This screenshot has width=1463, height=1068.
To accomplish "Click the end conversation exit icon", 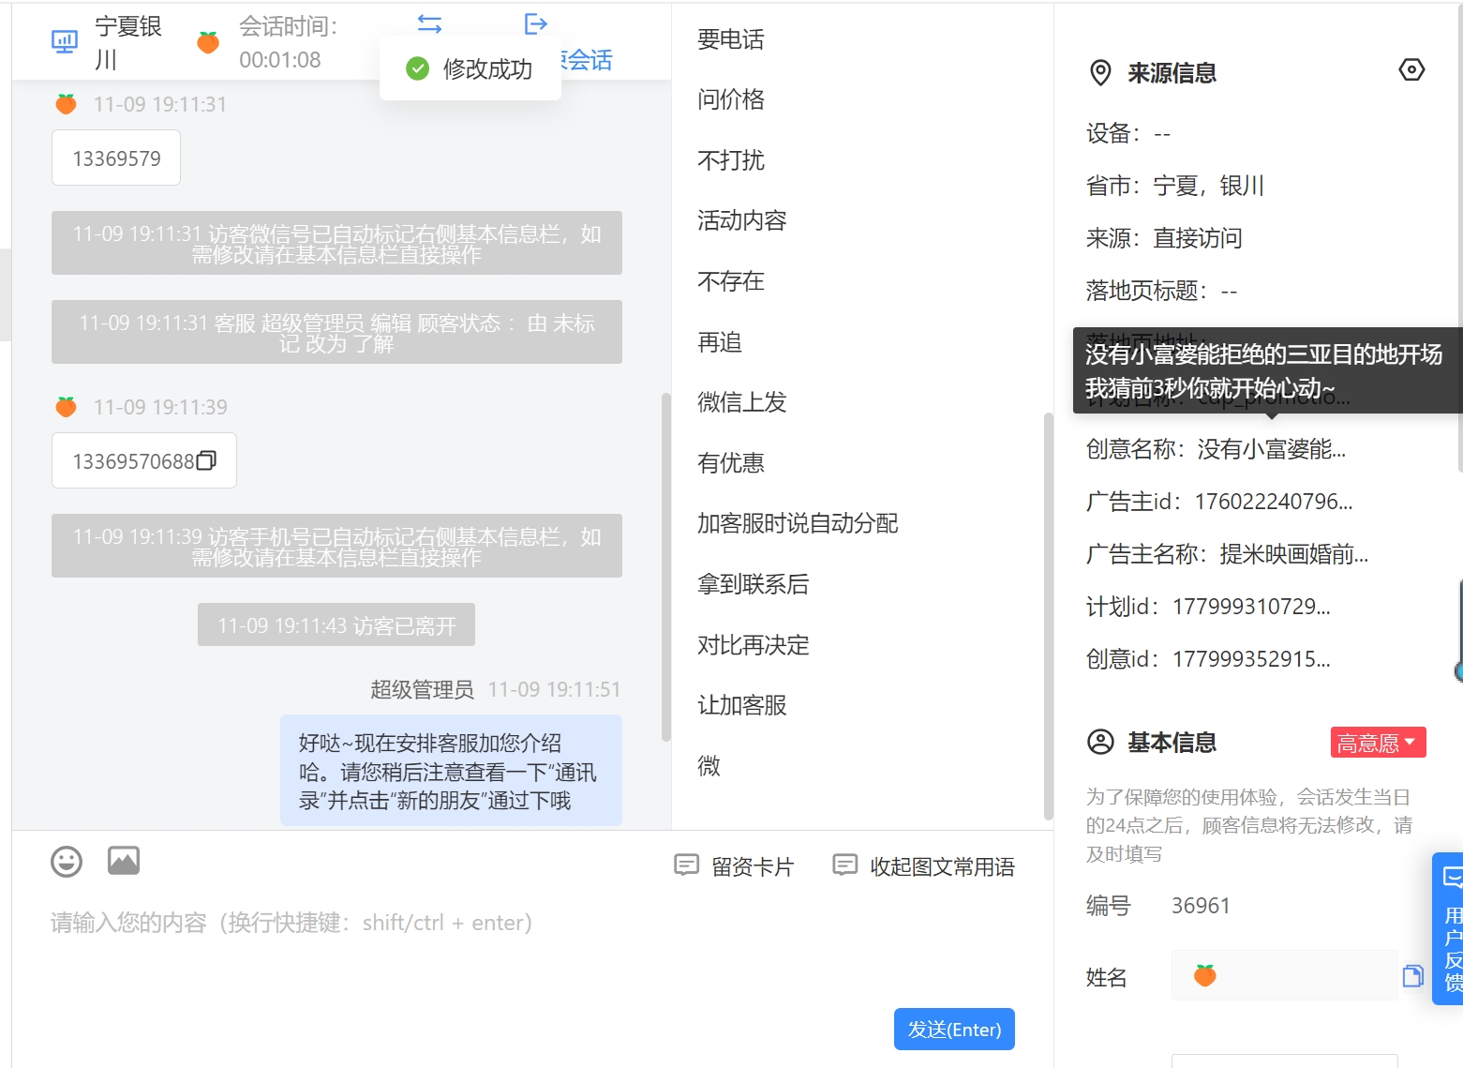I will [x=535, y=23].
